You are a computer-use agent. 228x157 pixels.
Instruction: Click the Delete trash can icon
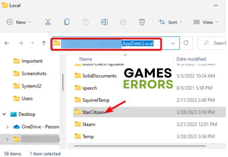pos(142,22)
